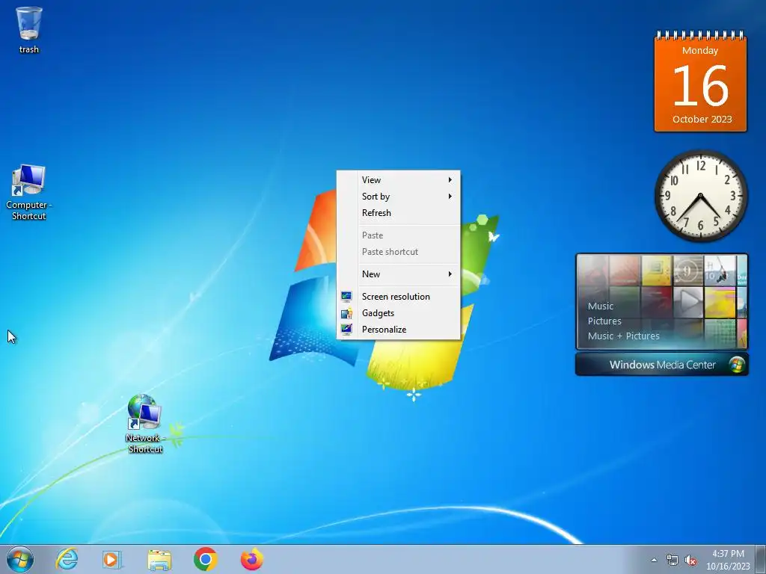Open Personalize from the context menu
766x574 pixels.
pyautogui.click(x=398, y=330)
